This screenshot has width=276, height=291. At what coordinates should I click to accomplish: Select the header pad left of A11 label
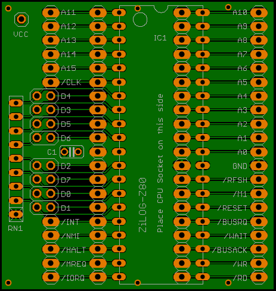51,12
